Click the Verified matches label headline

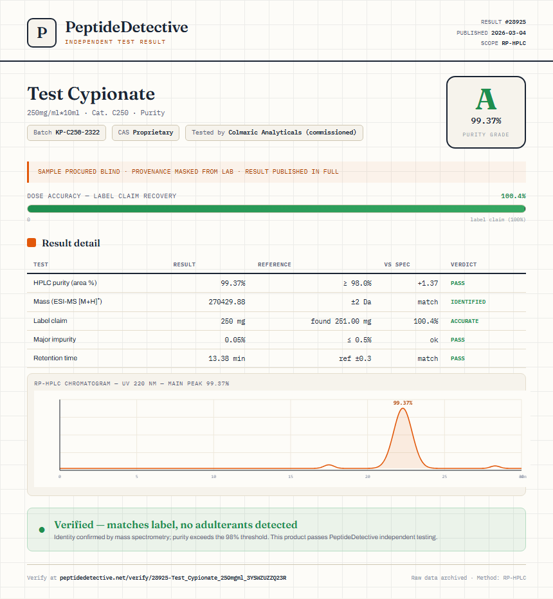176,524
